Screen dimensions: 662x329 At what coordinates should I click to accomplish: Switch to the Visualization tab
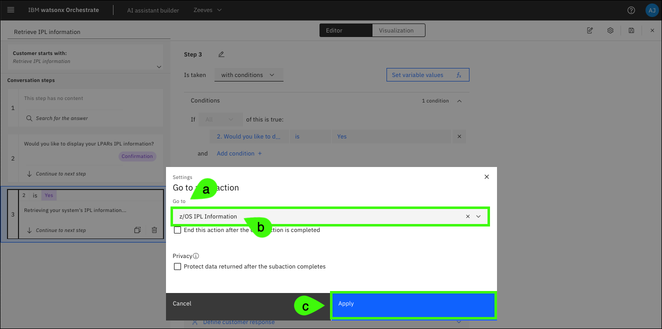[x=396, y=30]
